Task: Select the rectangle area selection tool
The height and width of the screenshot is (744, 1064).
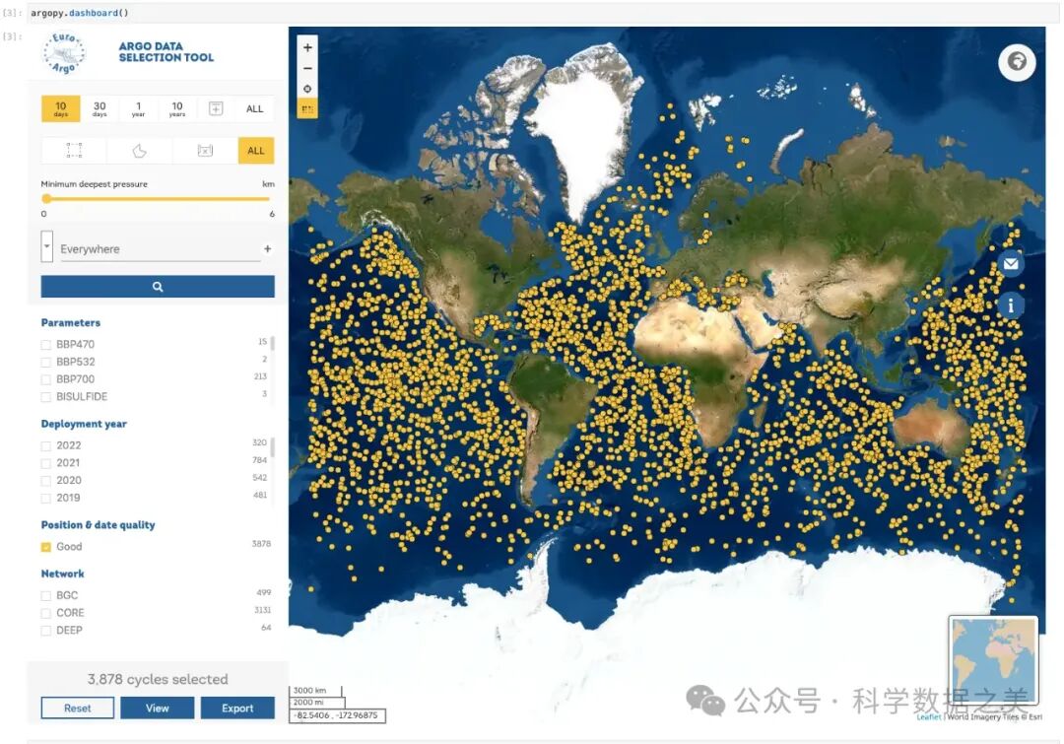Action: pyautogui.click(x=74, y=151)
